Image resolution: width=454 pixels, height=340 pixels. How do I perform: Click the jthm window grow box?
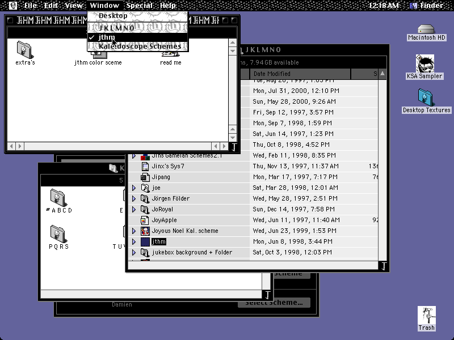click(234, 147)
